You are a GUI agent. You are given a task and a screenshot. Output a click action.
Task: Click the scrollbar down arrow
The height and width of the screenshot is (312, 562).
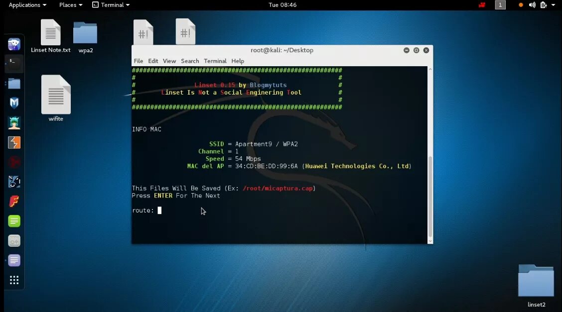[430, 241]
